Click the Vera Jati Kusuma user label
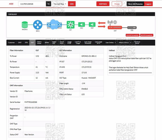162x140 pixels. point(135,4)
